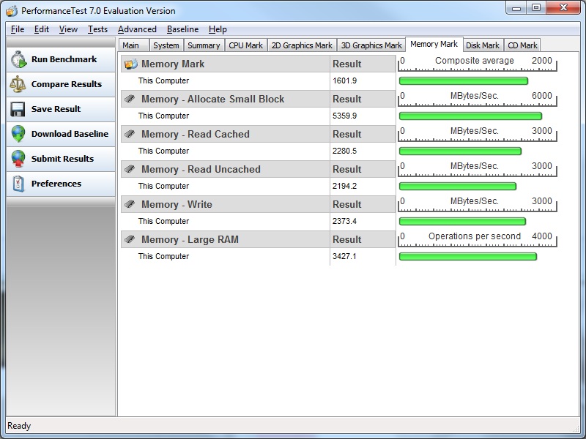The height and width of the screenshot is (439, 586).
Task: Click the Save Result button
Action: pyautogui.click(x=61, y=109)
